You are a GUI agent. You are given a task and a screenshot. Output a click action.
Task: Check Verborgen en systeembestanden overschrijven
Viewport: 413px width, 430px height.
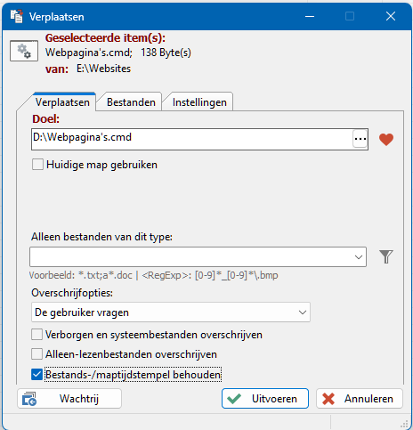pos(36,335)
